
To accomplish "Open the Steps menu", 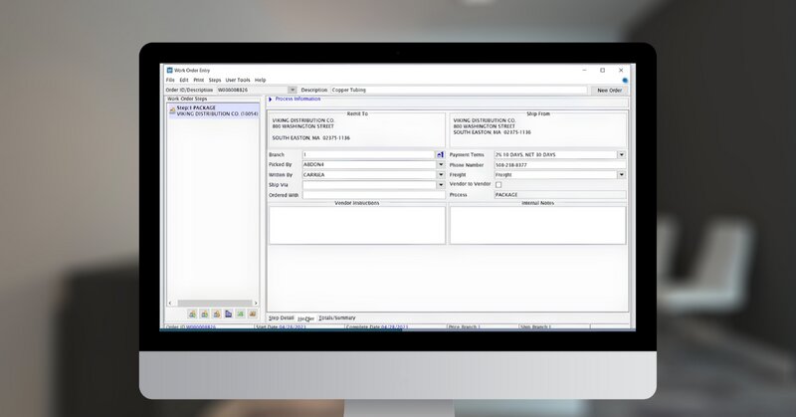I will (x=215, y=81).
